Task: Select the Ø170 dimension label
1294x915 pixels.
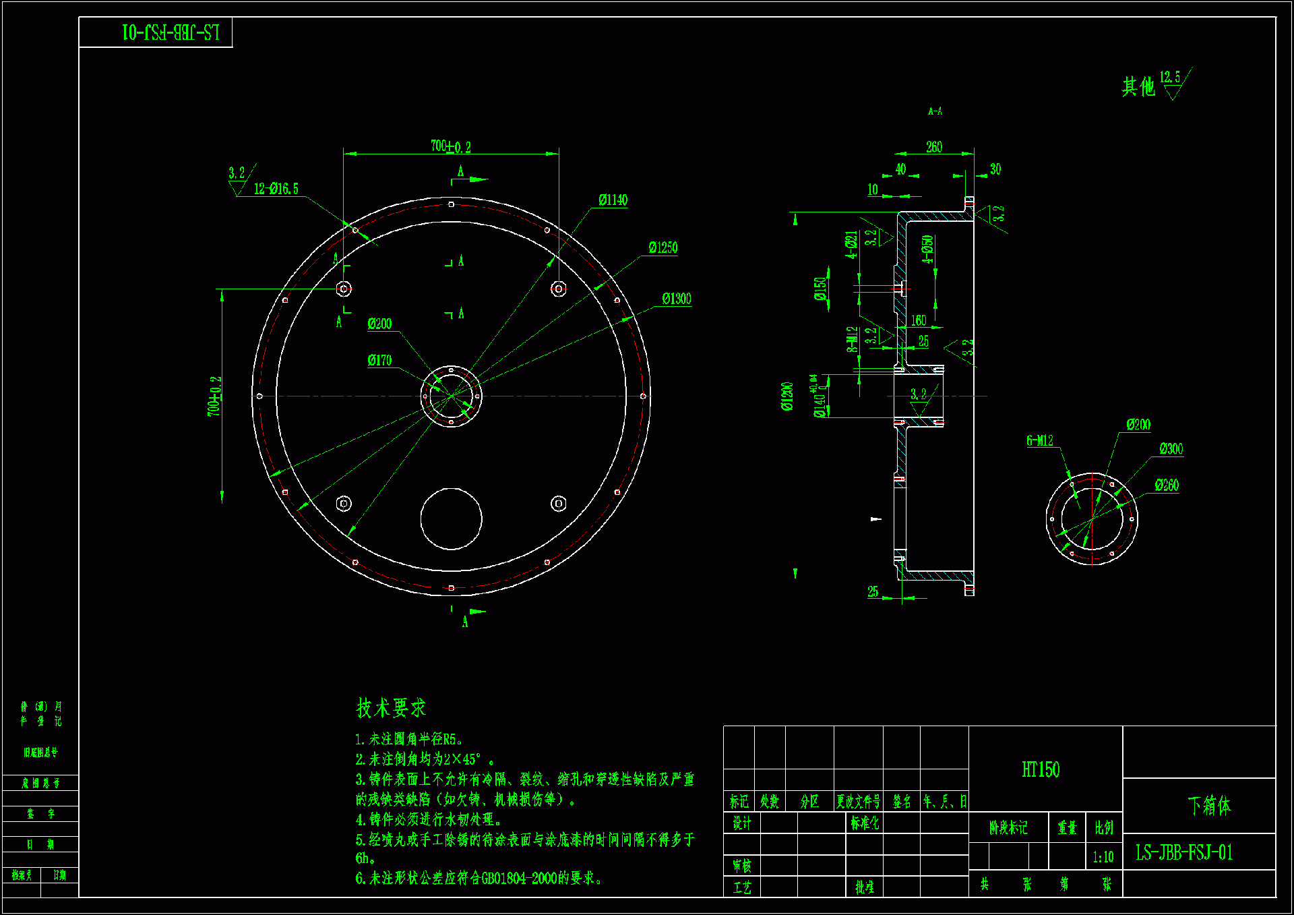Action: click(x=379, y=361)
